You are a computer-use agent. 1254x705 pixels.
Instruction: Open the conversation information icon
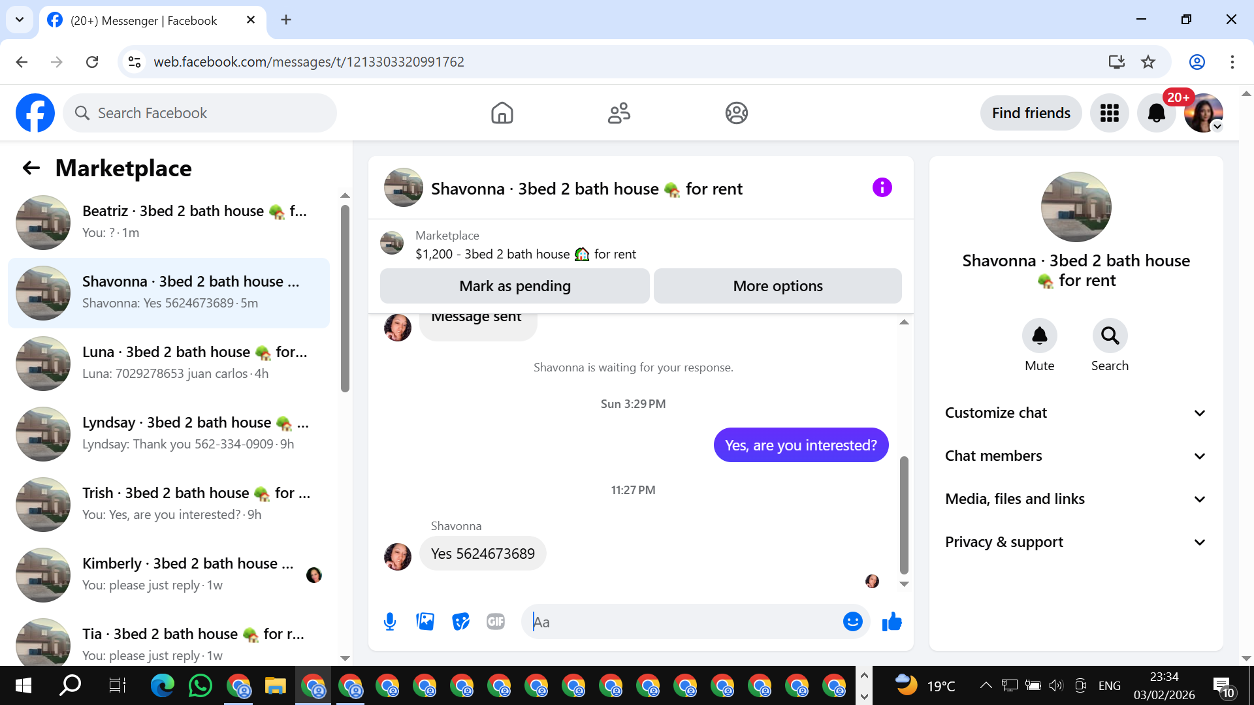[x=882, y=188]
